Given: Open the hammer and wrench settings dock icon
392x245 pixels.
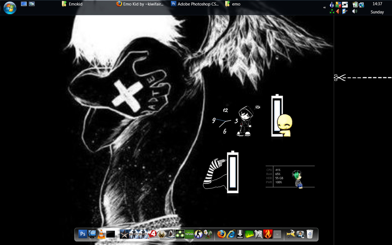Looking at the screenshot, I should click(x=291, y=234).
